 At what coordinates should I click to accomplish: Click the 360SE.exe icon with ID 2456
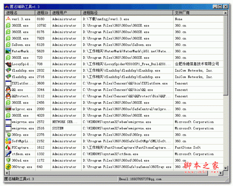(8, 102)
